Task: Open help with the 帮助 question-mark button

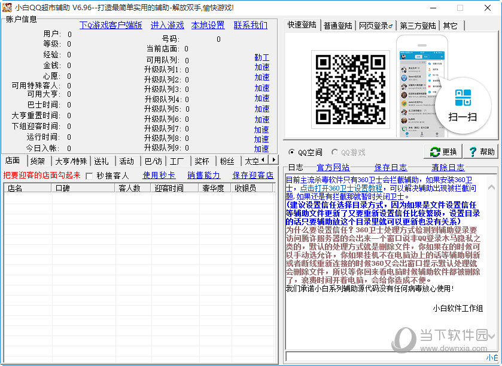Action: (x=481, y=152)
